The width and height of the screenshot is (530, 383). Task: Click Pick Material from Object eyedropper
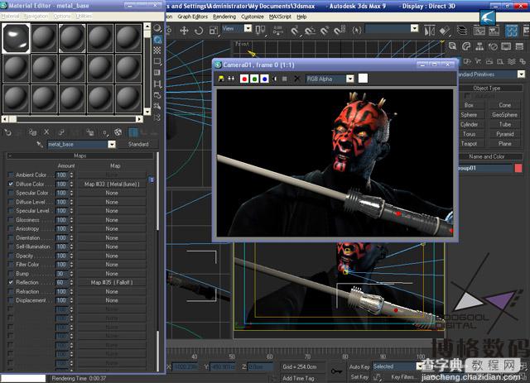40,145
